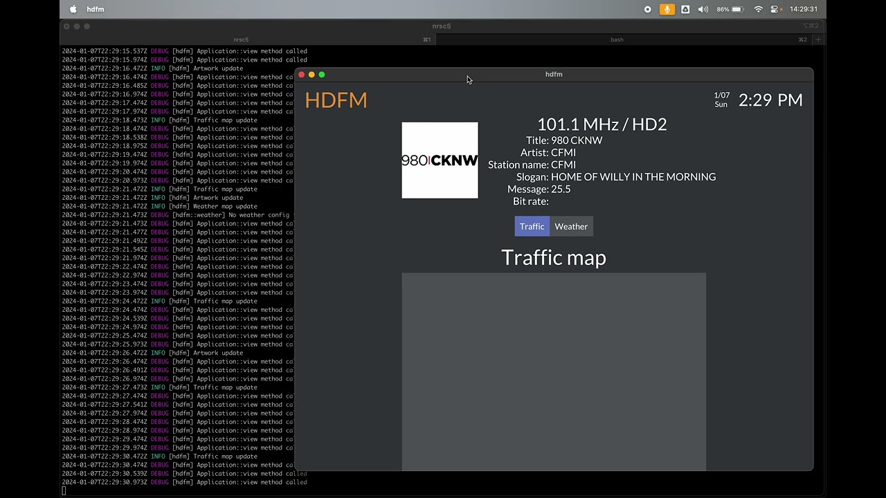This screenshot has height=498, width=886.
Task: Click the menu bar clock 14:29:31
Action: pos(803,9)
